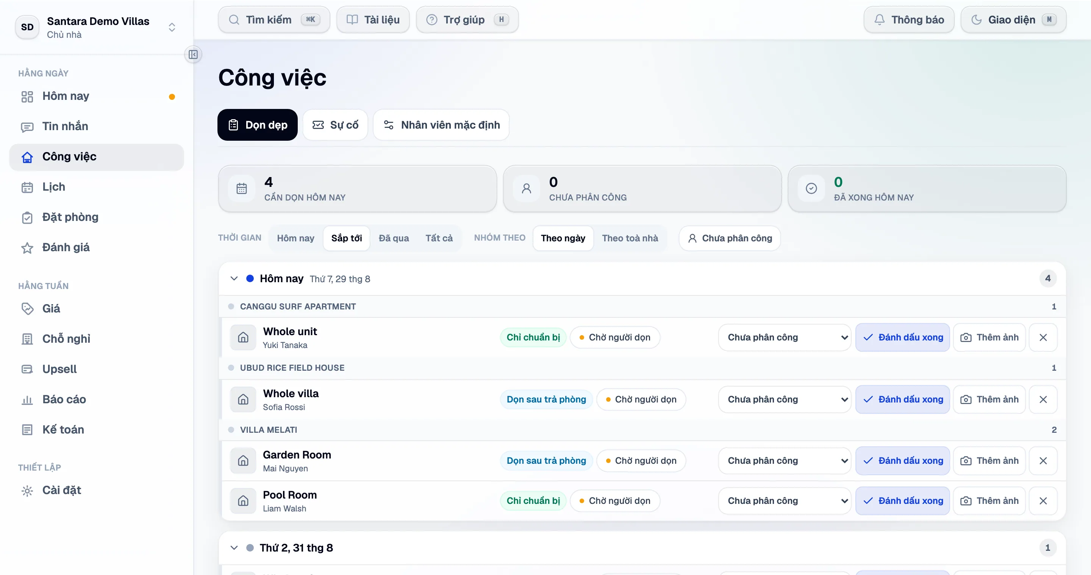This screenshot has height=575, width=1091.
Task: Click the calendar icon beside Lịch
Action: coord(27,187)
